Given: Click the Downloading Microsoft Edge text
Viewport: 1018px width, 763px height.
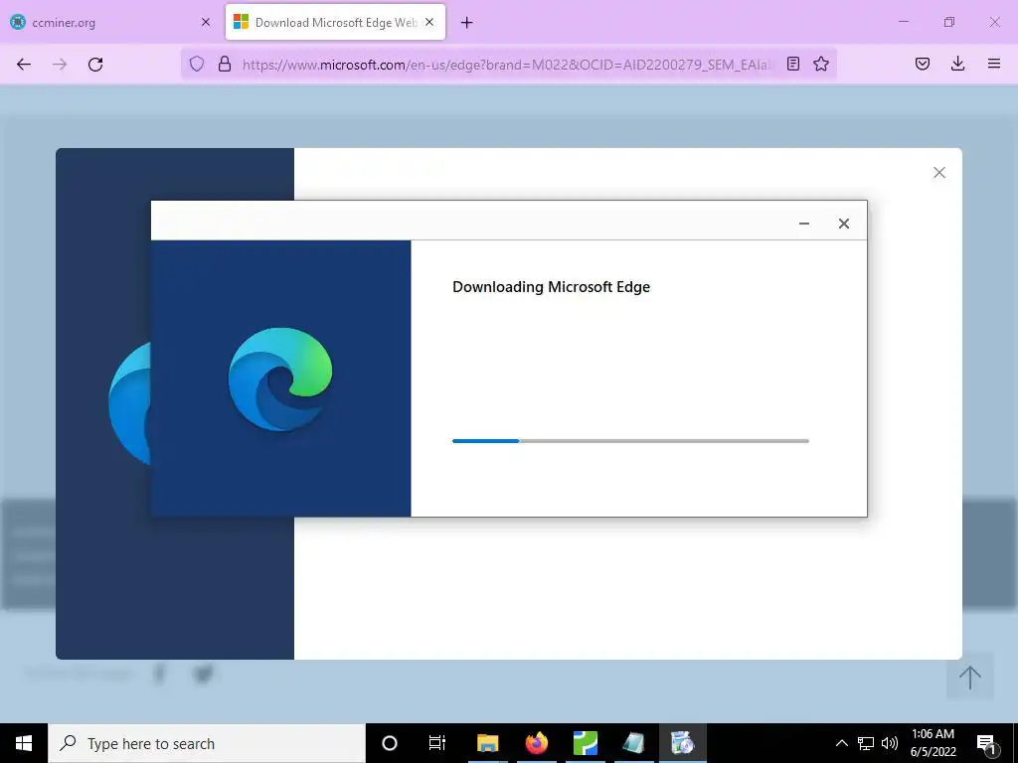Looking at the screenshot, I should coord(551,287).
